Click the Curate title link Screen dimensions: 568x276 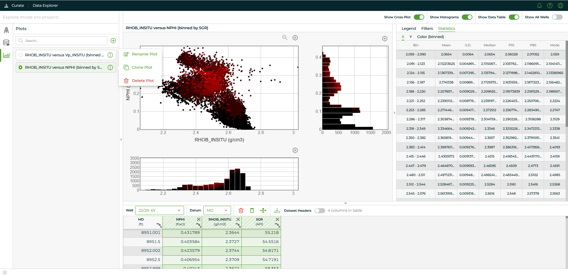pyautogui.click(x=18, y=6)
